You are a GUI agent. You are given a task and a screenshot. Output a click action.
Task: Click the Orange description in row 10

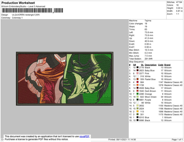[x=148, y=94]
